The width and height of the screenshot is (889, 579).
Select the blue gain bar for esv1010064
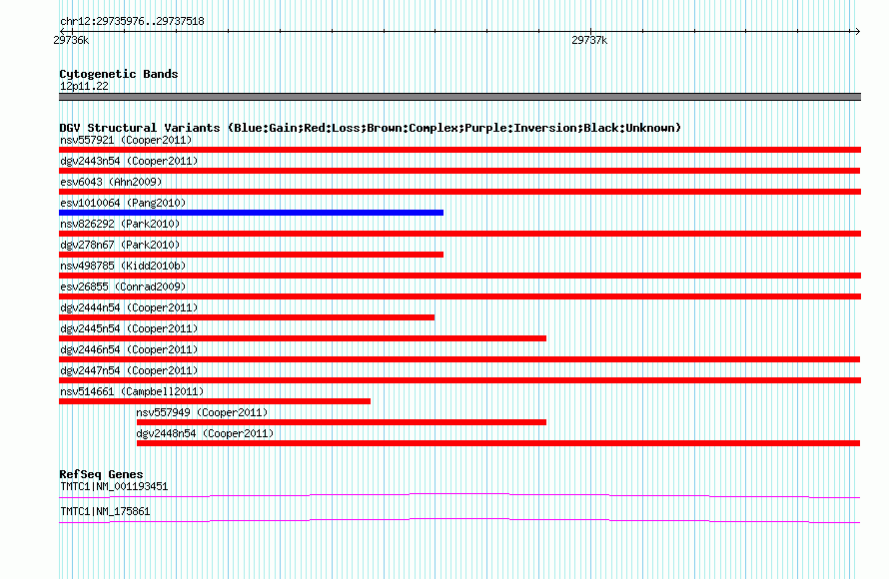251,213
